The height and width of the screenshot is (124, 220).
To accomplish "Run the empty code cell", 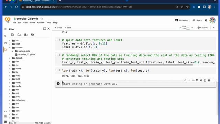I will tap(58, 84).
